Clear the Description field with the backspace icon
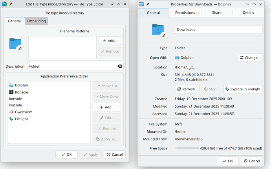Screen dimensions: 271x169 [x=119, y=67]
